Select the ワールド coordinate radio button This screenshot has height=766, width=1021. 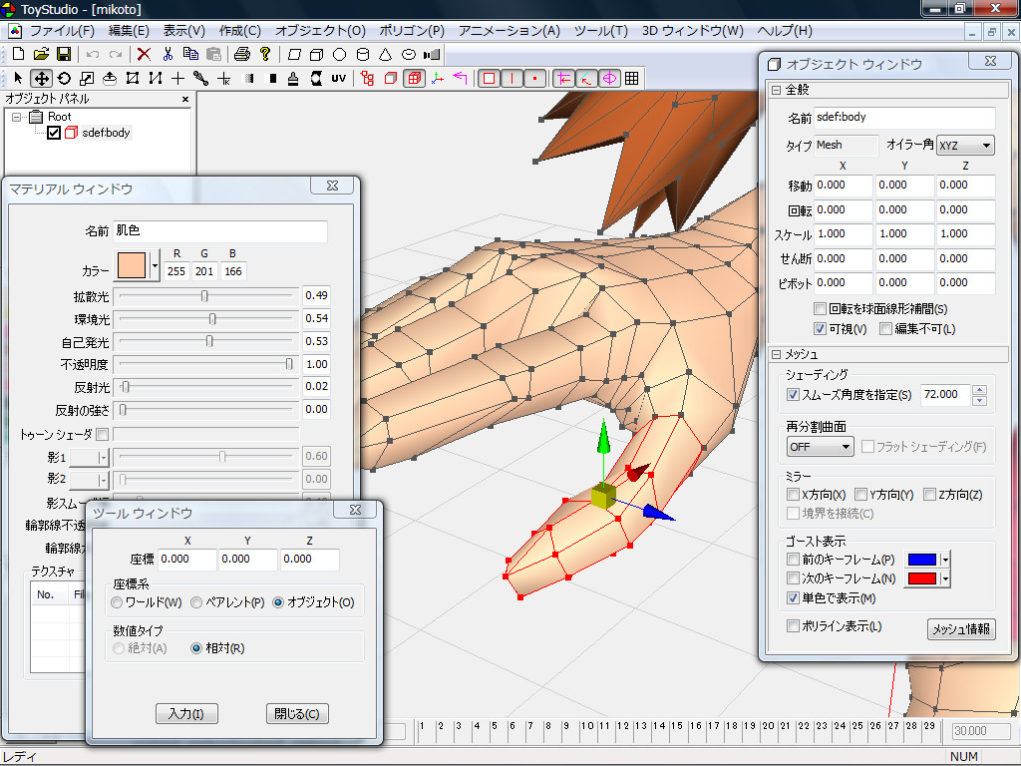pos(118,603)
